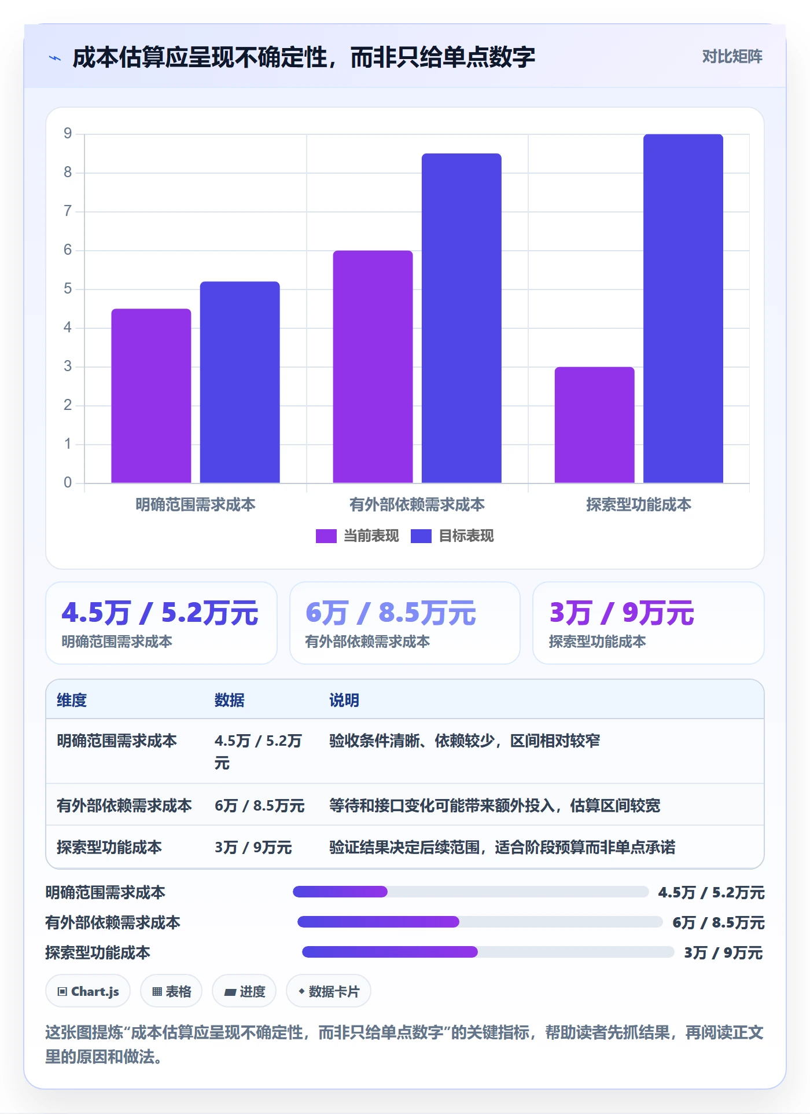Click the 数据 column header

(229, 700)
